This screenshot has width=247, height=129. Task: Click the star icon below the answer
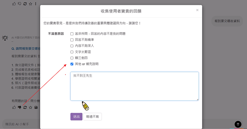(31, 107)
